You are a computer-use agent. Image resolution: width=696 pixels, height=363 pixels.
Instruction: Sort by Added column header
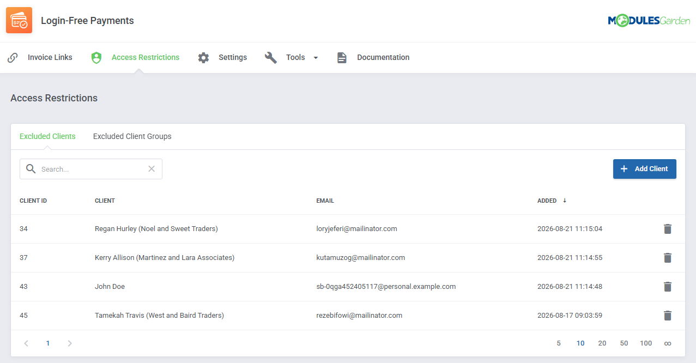point(547,201)
